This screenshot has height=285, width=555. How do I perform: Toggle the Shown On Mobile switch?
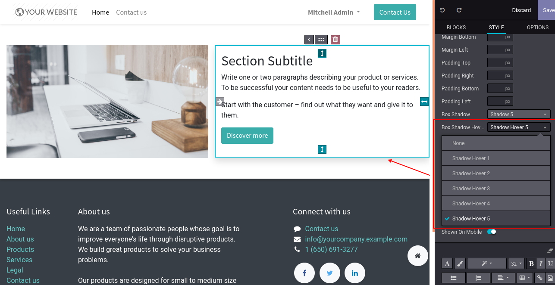[492, 232]
